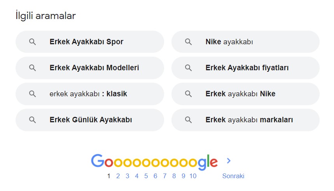Open the Sonraki next page link
This screenshot has height=191, width=334.
click(x=233, y=176)
